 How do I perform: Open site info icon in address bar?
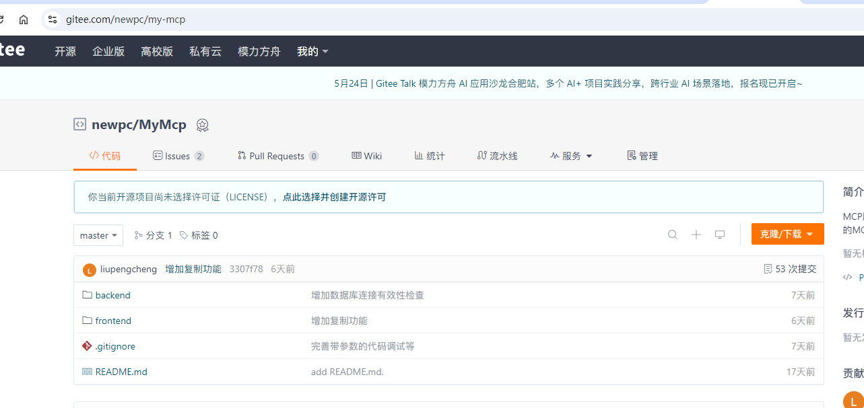(53, 19)
